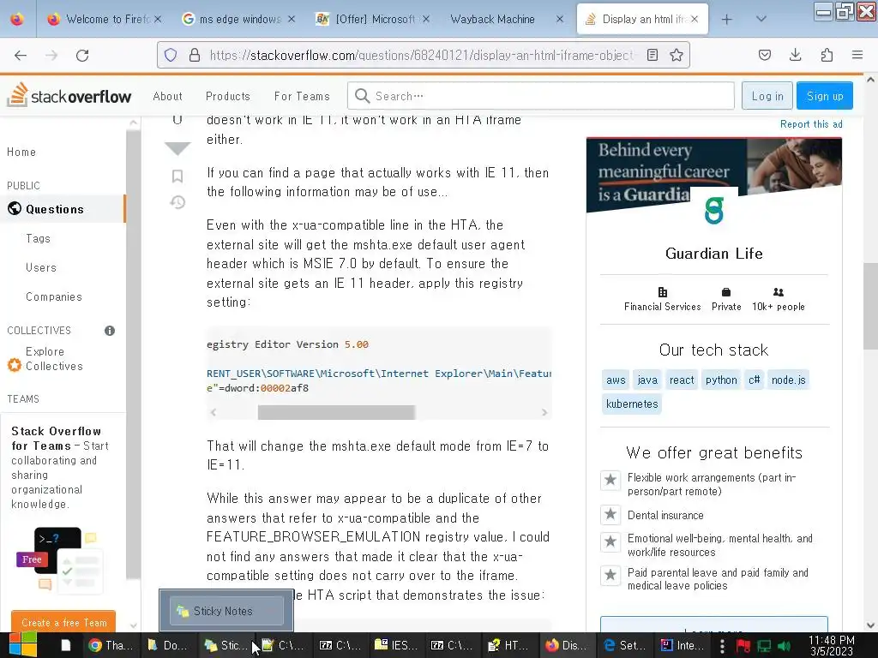
Task: Open Companies in the sidebar
Action: tap(54, 296)
